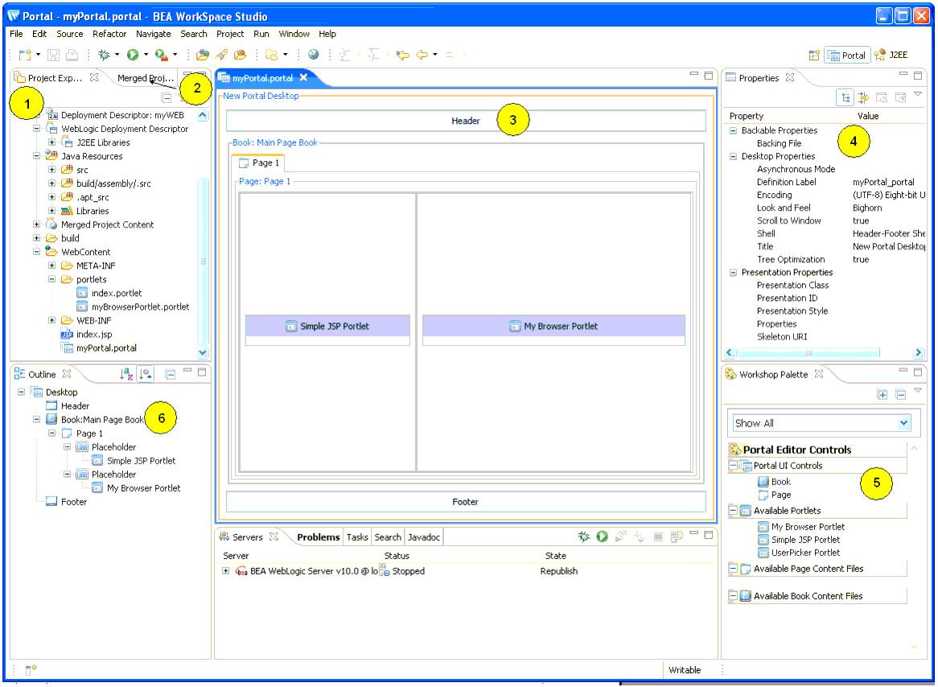
Task: Start server in debug mode icon
Action: click(x=583, y=537)
